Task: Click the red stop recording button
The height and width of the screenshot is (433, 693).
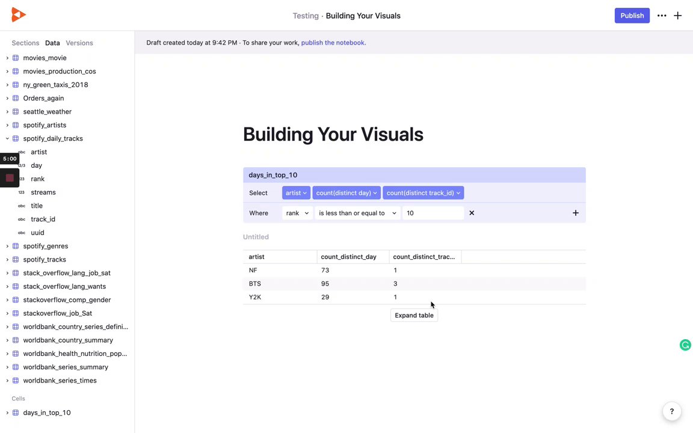Action: tap(10, 178)
